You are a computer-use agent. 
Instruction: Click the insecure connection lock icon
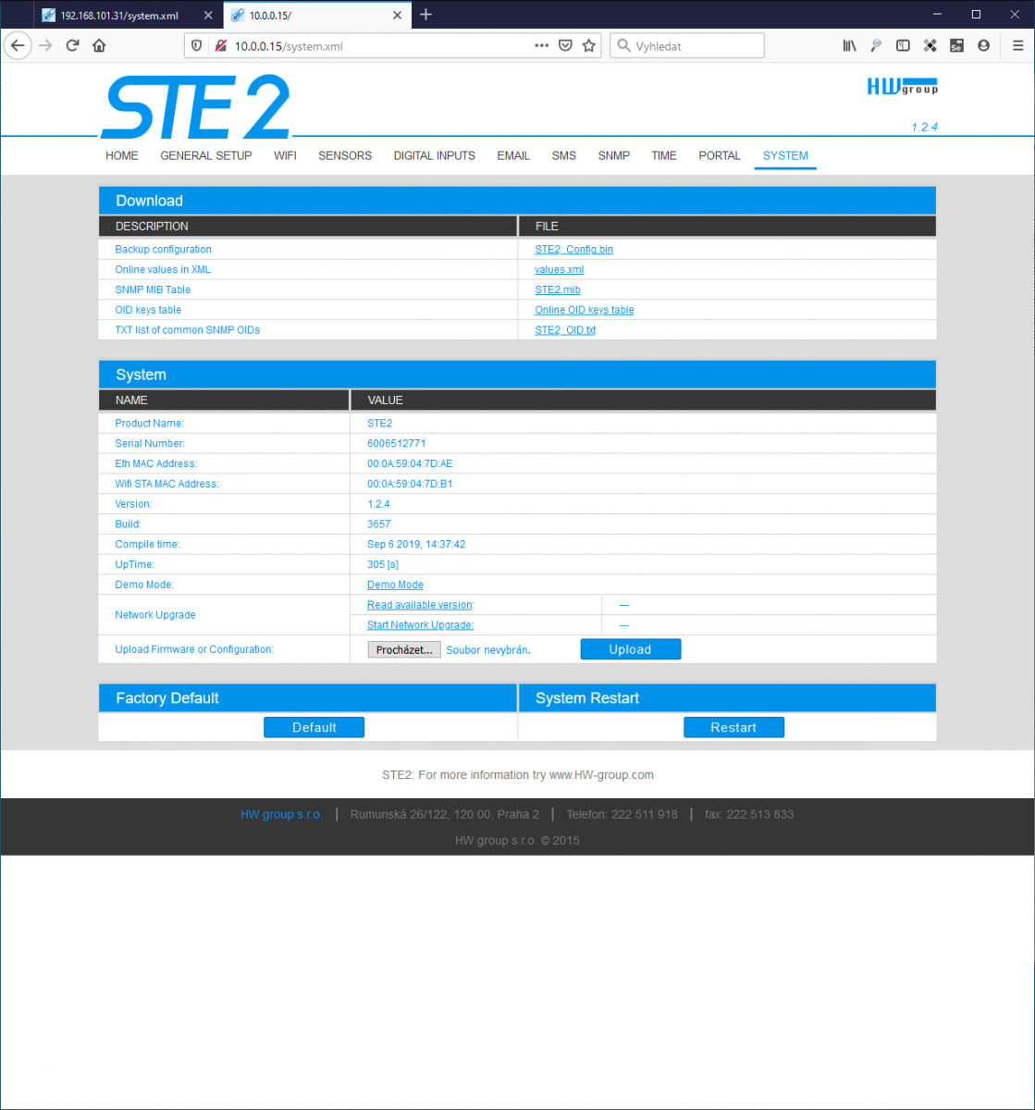(219, 45)
